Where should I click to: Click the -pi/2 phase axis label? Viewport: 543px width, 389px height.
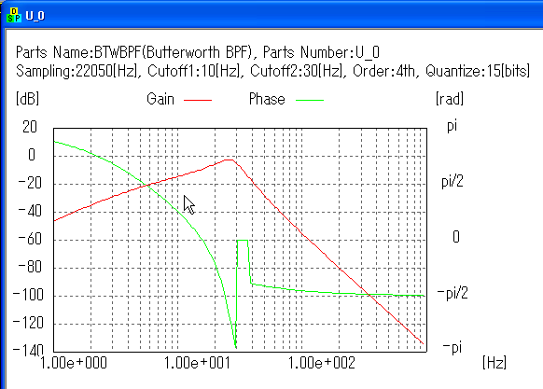[452, 294]
